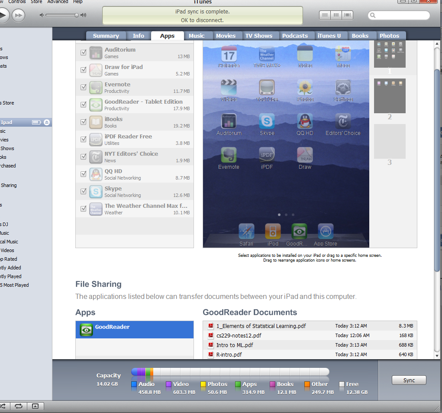Click the Settings gear icon on home screen
442x413 pixels.
coord(343,88)
